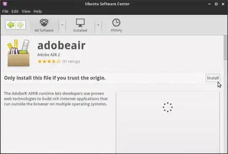Click the Install button for adobeair

coord(213,78)
